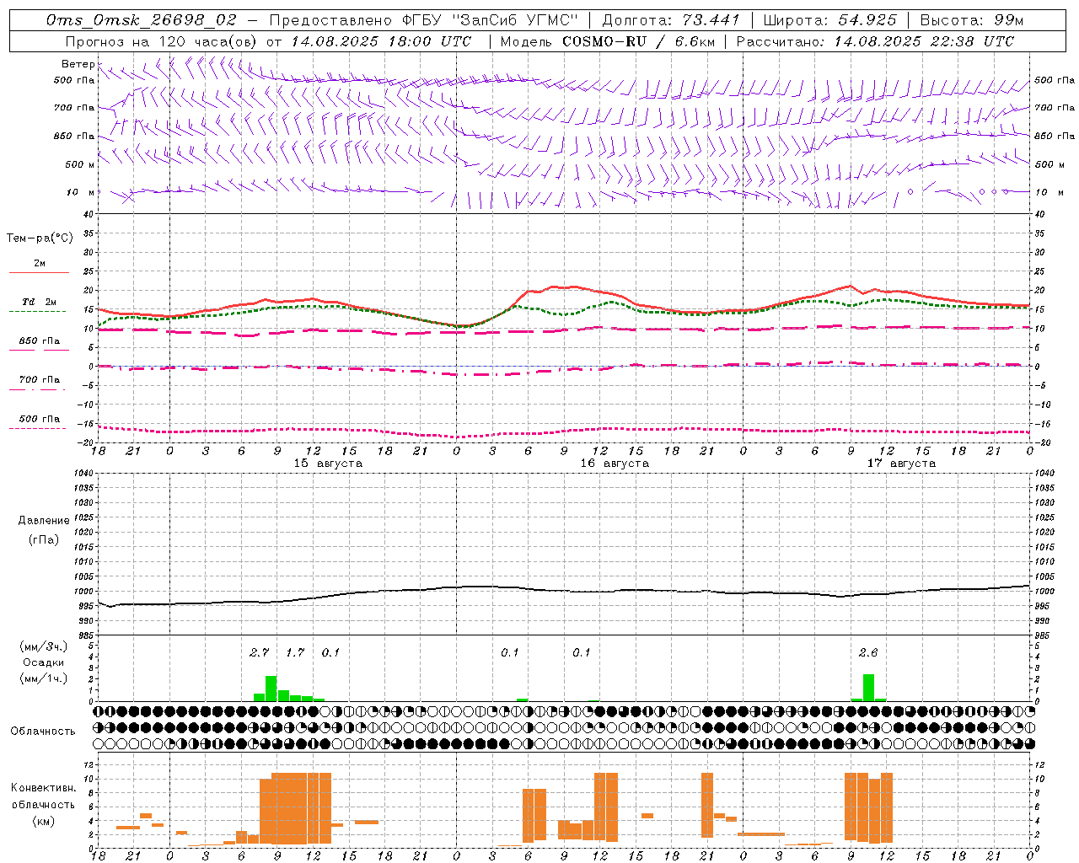
Task: Click the pink dotted 500 гПа legend line
Action: pyautogui.click(x=37, y=428)
